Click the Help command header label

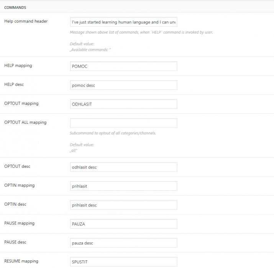(26, 21)
